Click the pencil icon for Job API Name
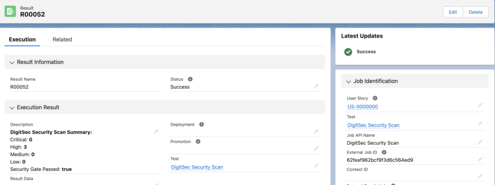This screenshot has width=495, height=185. click(x=480, y=142)
